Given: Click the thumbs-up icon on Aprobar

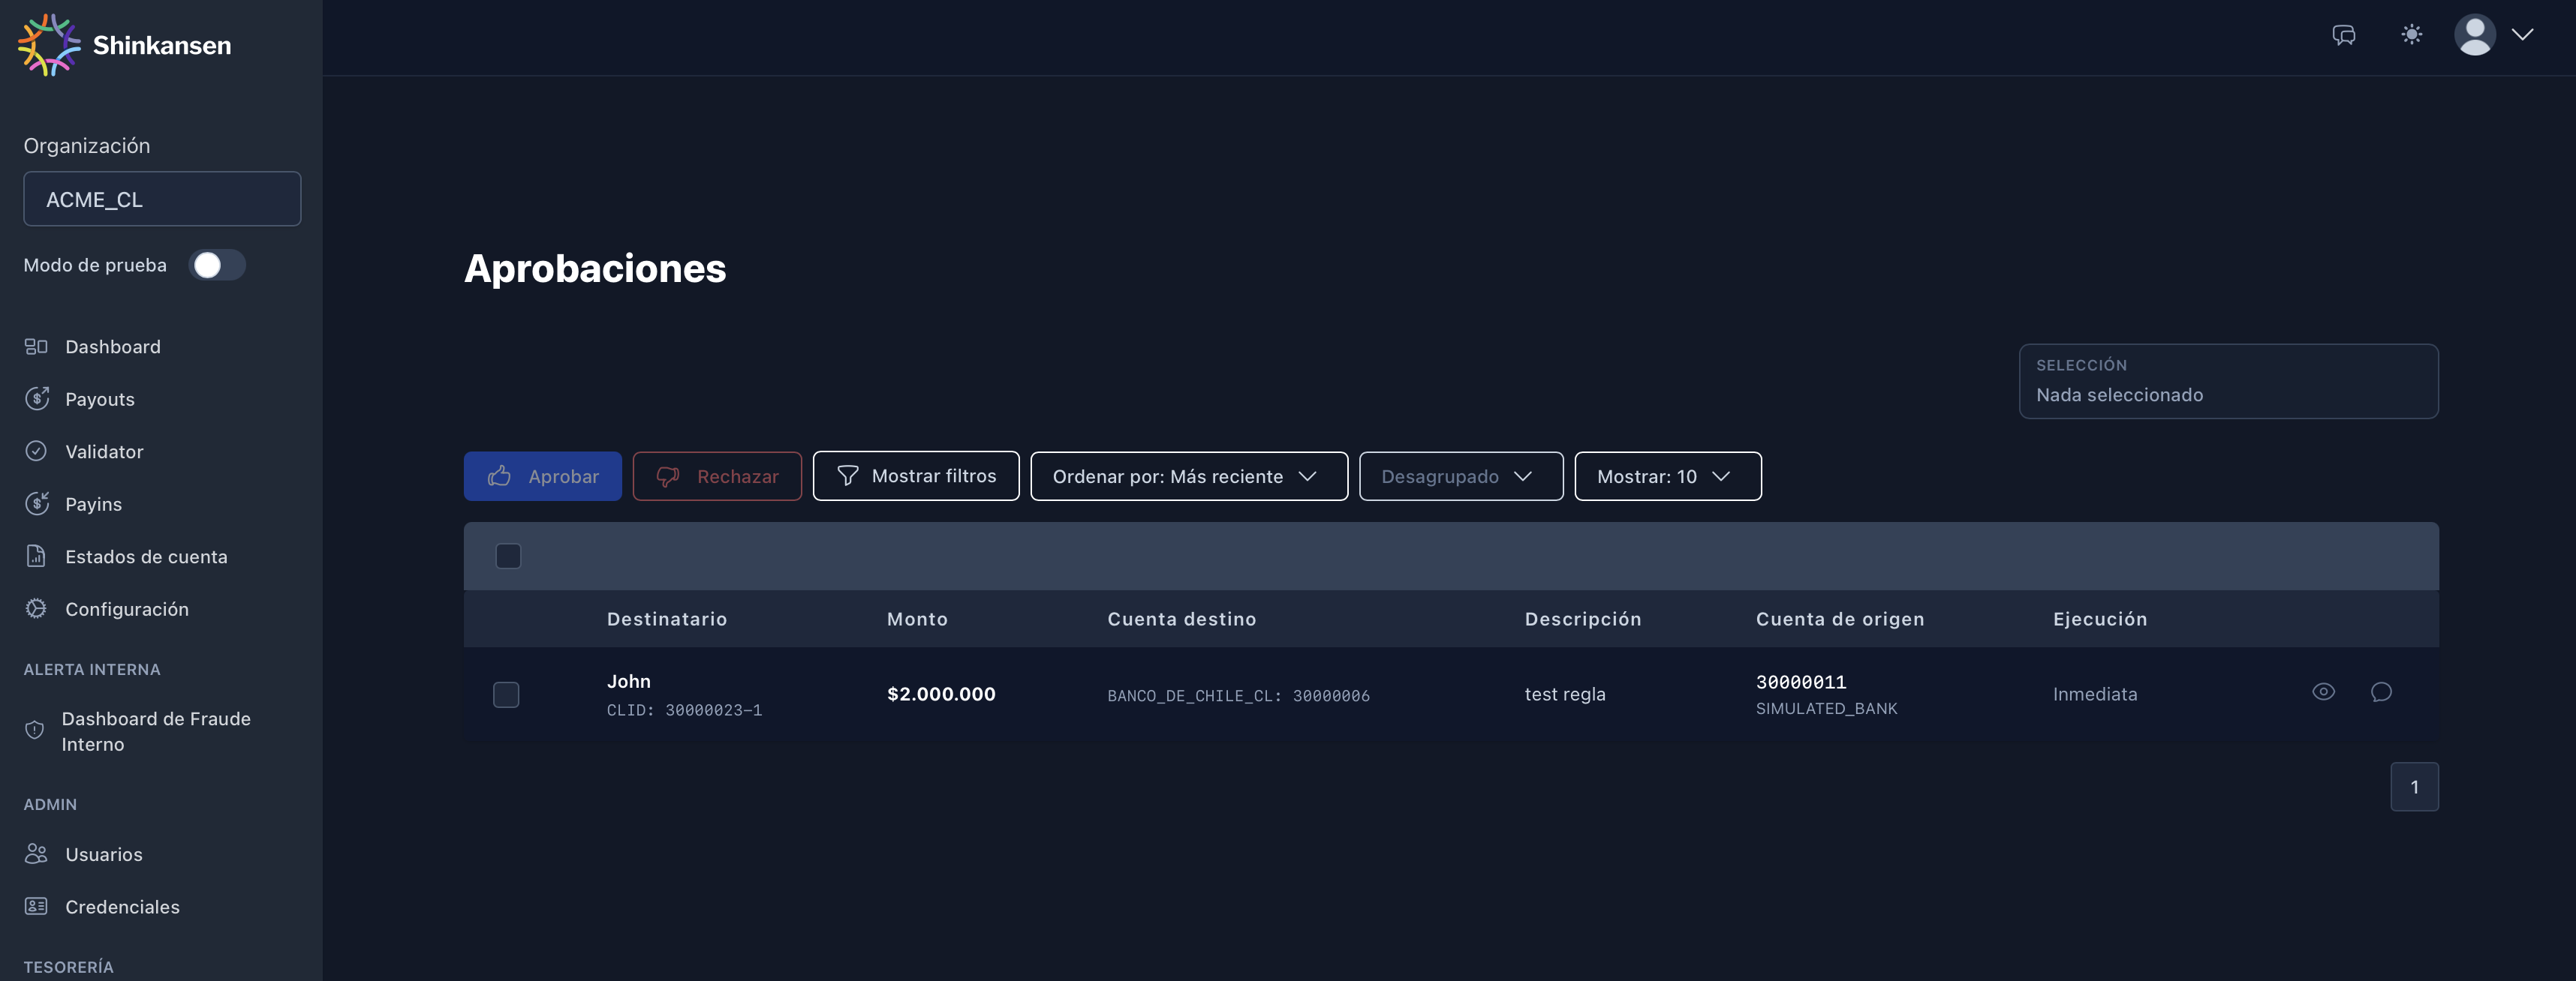Looking at the screenshot, I should pyautogui.click(x=499, y=476).
